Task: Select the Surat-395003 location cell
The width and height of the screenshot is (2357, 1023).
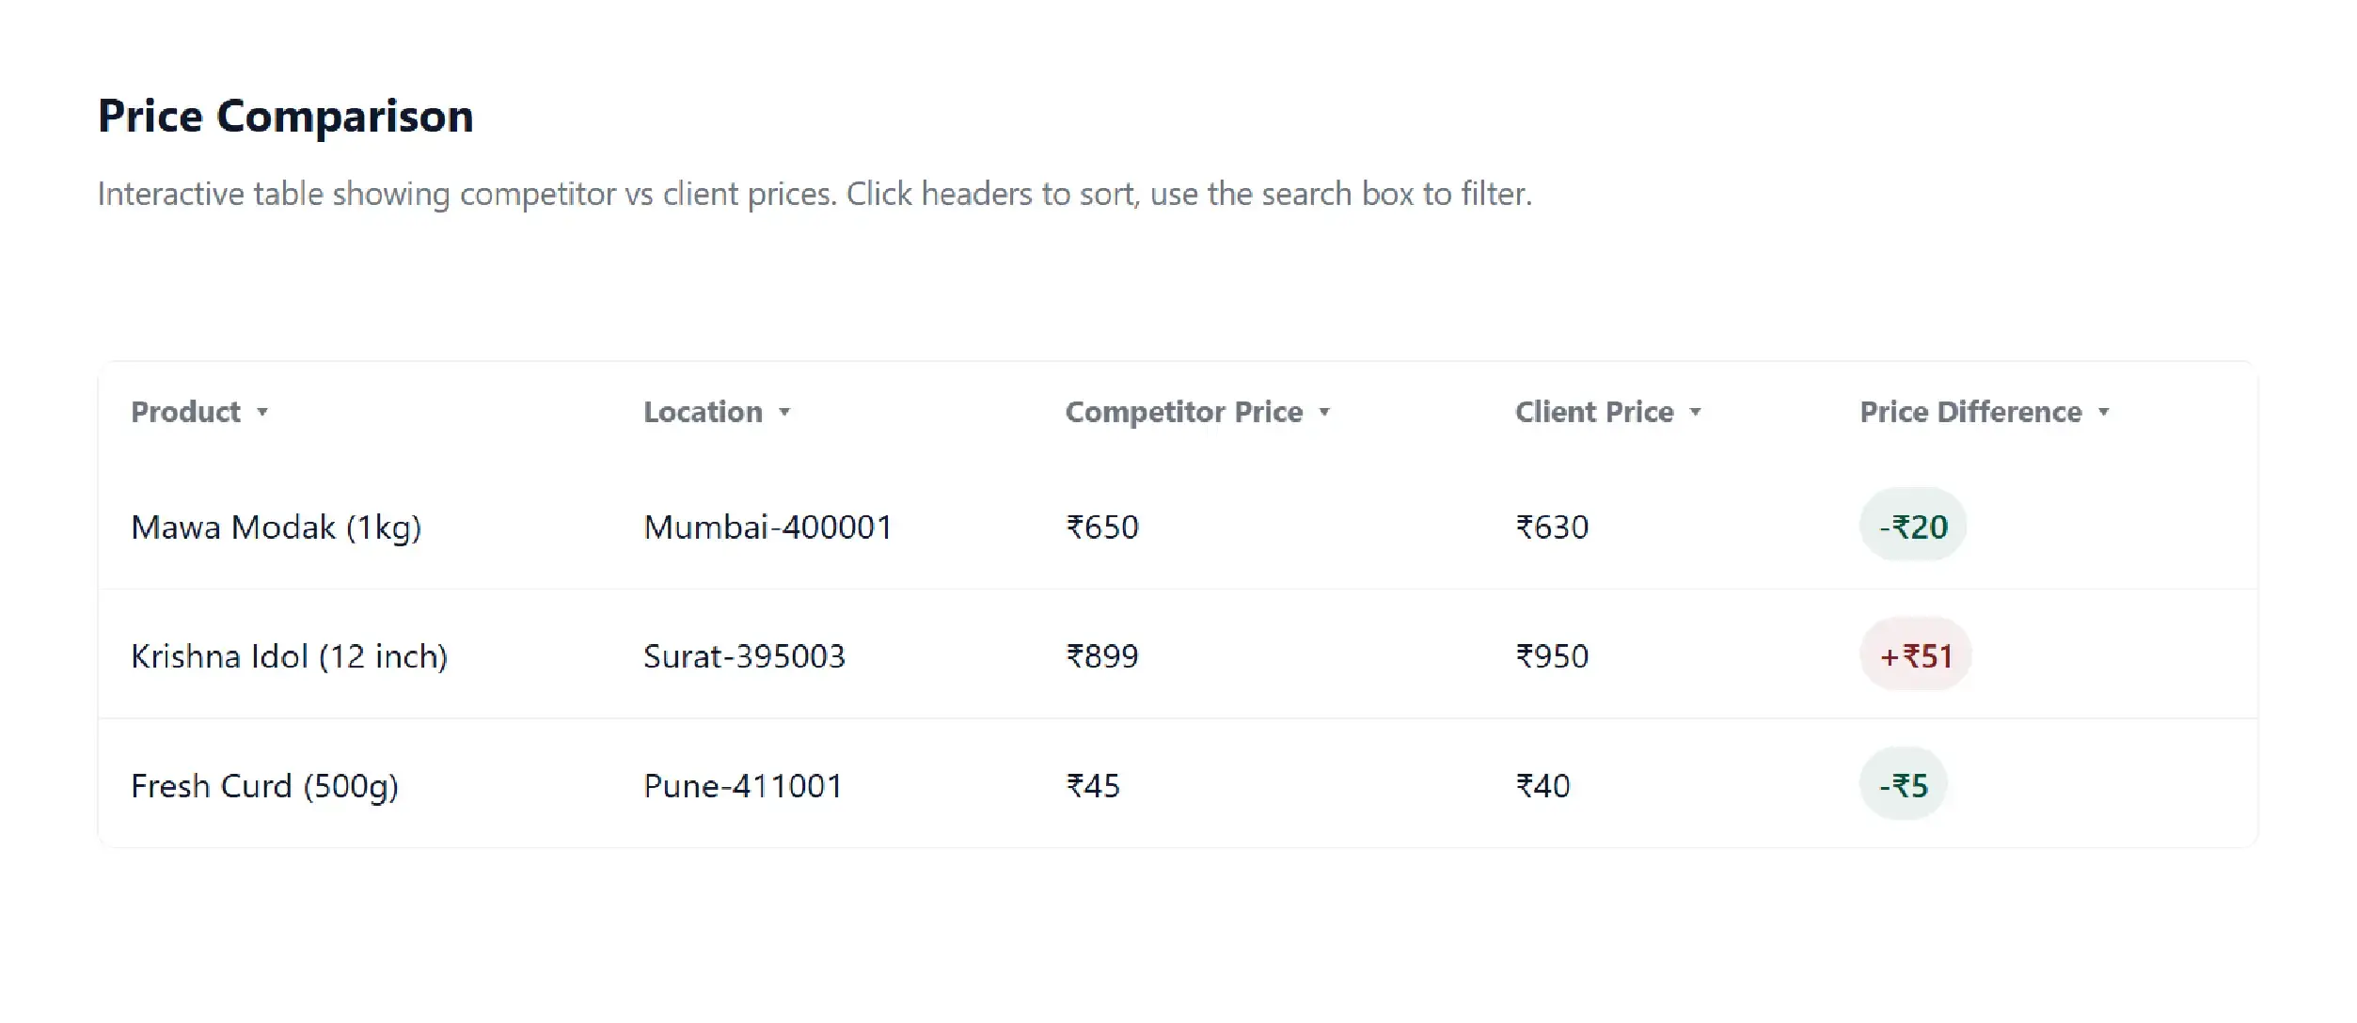Action: tap(744, 655)
